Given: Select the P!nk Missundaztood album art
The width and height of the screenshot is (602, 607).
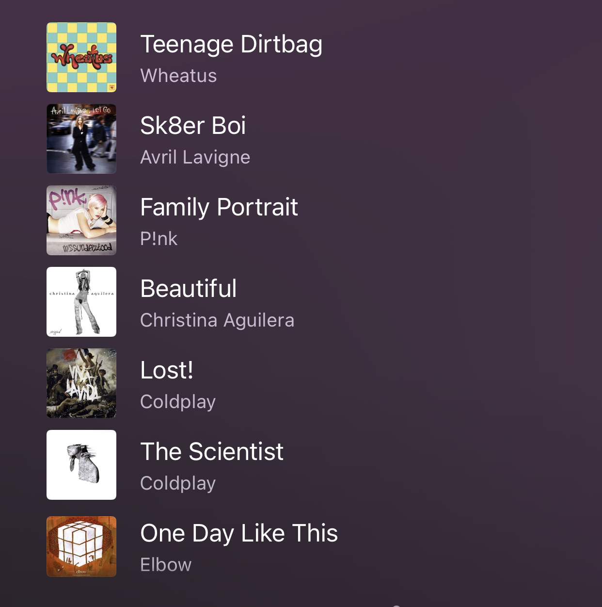Looking at the screenshot, I should (81, 220).
